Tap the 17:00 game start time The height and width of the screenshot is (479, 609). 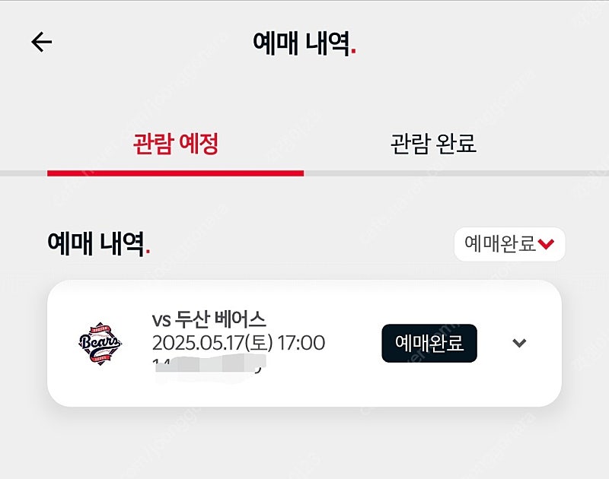pyautogui.click(x=301, y=343)
